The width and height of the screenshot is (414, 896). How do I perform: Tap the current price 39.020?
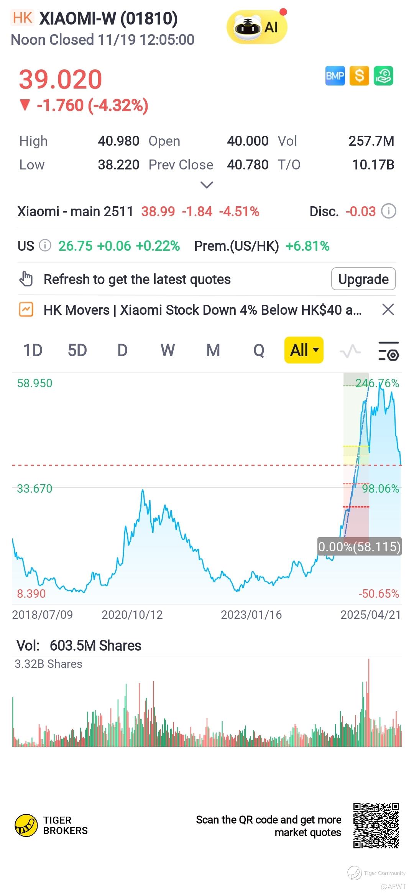(x=61, y=79)
